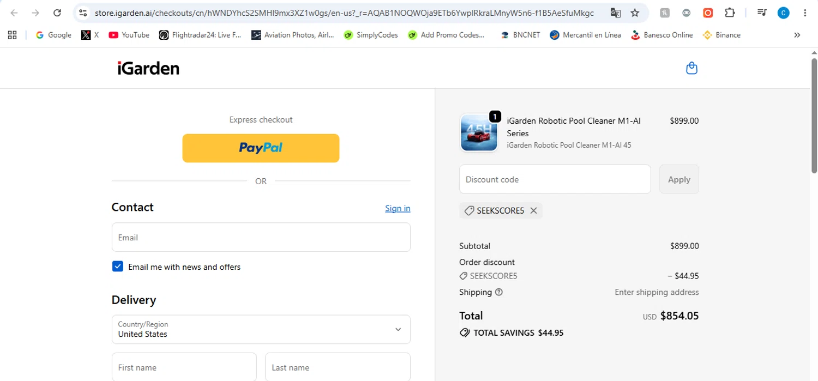Viewport: 818px width, 381px height.
Task: Open the Chrome three-dot menu
Action: 805,13
